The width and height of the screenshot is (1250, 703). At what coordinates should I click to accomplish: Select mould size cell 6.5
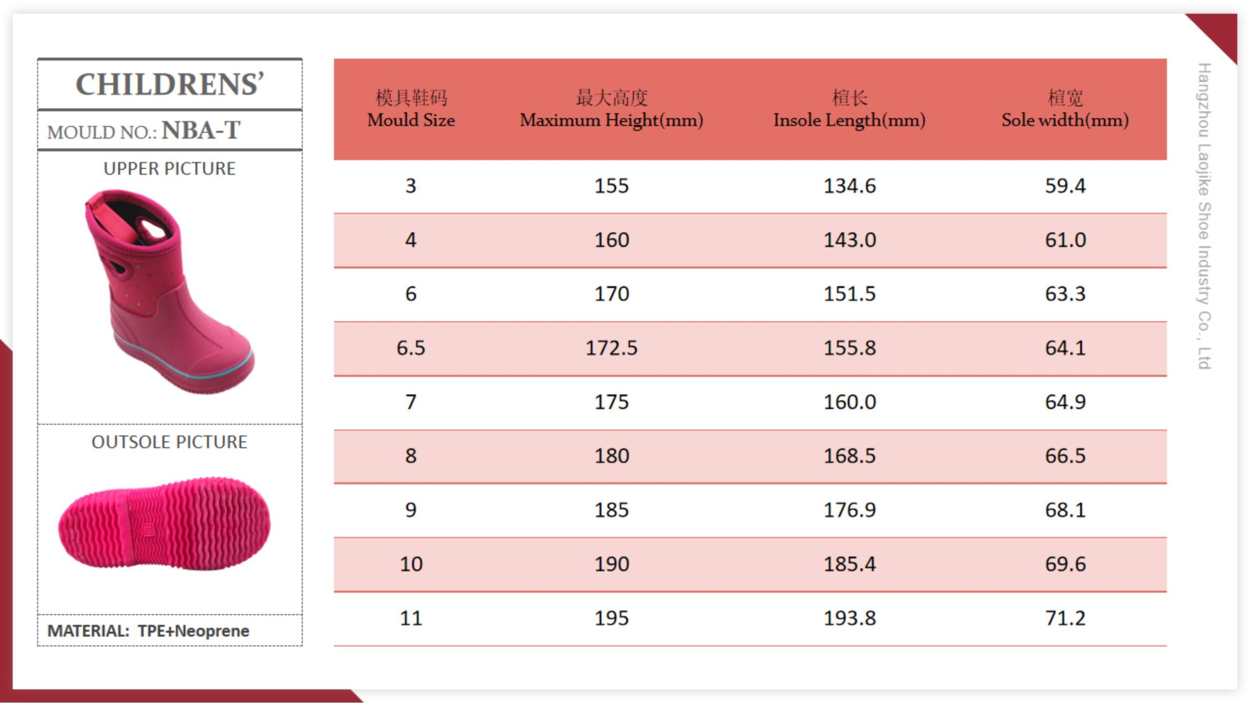click(411, 348)
